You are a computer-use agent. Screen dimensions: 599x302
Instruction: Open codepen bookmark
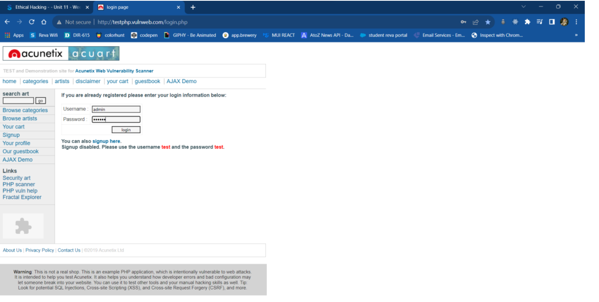145,35
